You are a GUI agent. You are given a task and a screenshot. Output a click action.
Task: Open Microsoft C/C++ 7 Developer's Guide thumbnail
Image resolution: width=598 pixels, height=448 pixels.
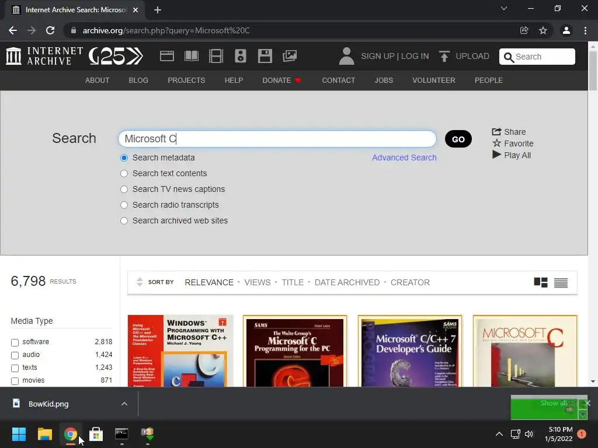tap(410, 351)
